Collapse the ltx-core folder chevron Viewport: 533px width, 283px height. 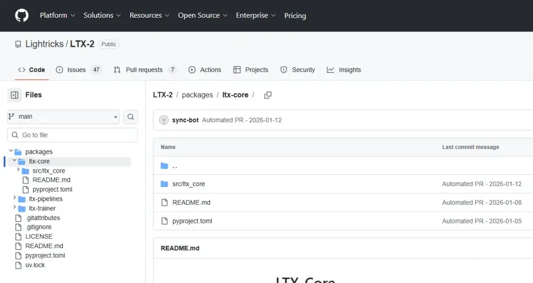[15, 160]
